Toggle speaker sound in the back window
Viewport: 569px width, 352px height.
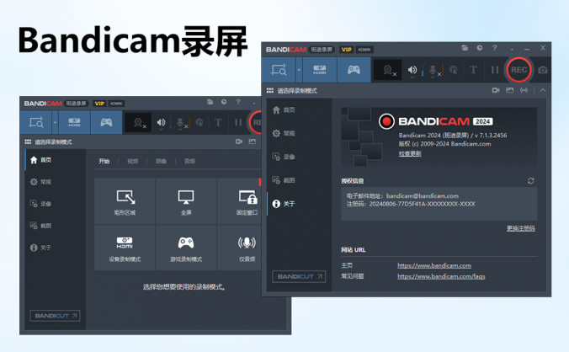pos(161,123)
